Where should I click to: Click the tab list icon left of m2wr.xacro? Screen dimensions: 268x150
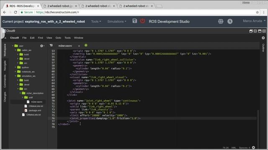(x=51, y=45)
